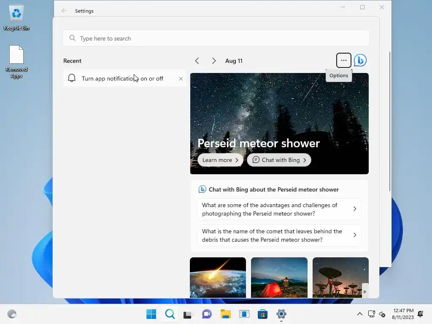Viewport: 432px width, 324px height.
Task: Click the Learn more button
Action: pos(220,160)
